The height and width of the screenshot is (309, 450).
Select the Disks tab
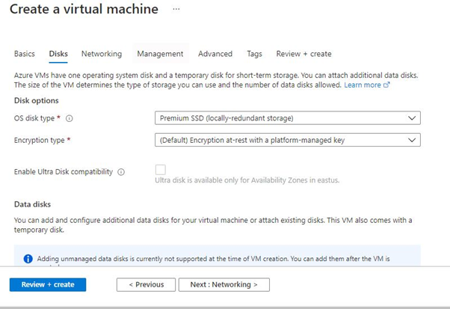click(58, 54)
